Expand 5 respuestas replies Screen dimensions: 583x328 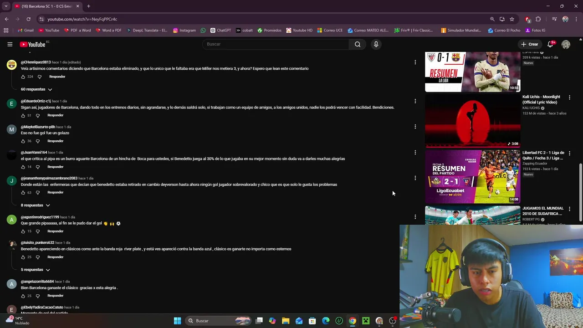click(35, 270)
